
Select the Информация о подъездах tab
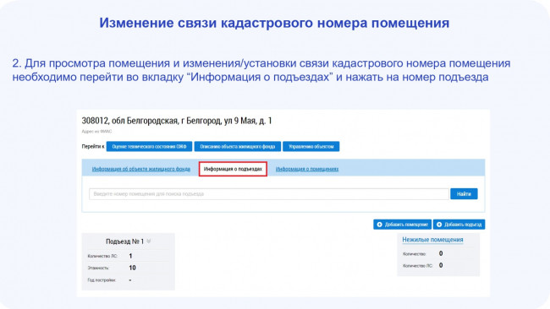[233, 169]
